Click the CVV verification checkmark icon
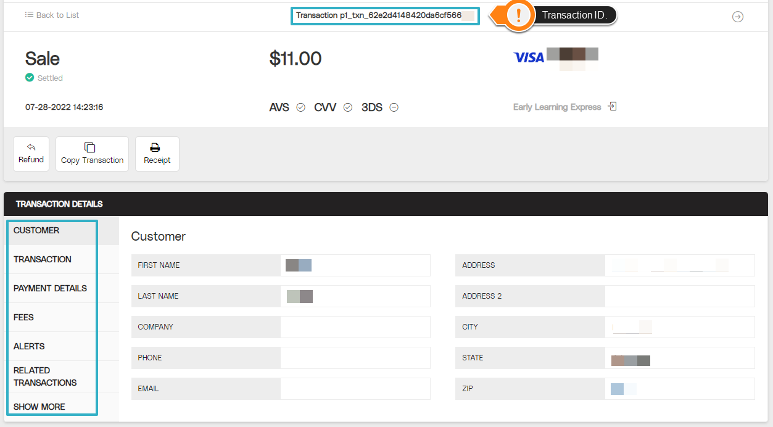Screen dimensions: 773x427 pyautogui.click(x=347, y=107)
